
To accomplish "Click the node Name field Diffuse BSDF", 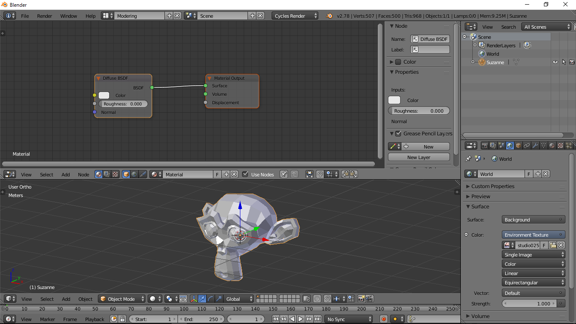I will coord(430,39).
